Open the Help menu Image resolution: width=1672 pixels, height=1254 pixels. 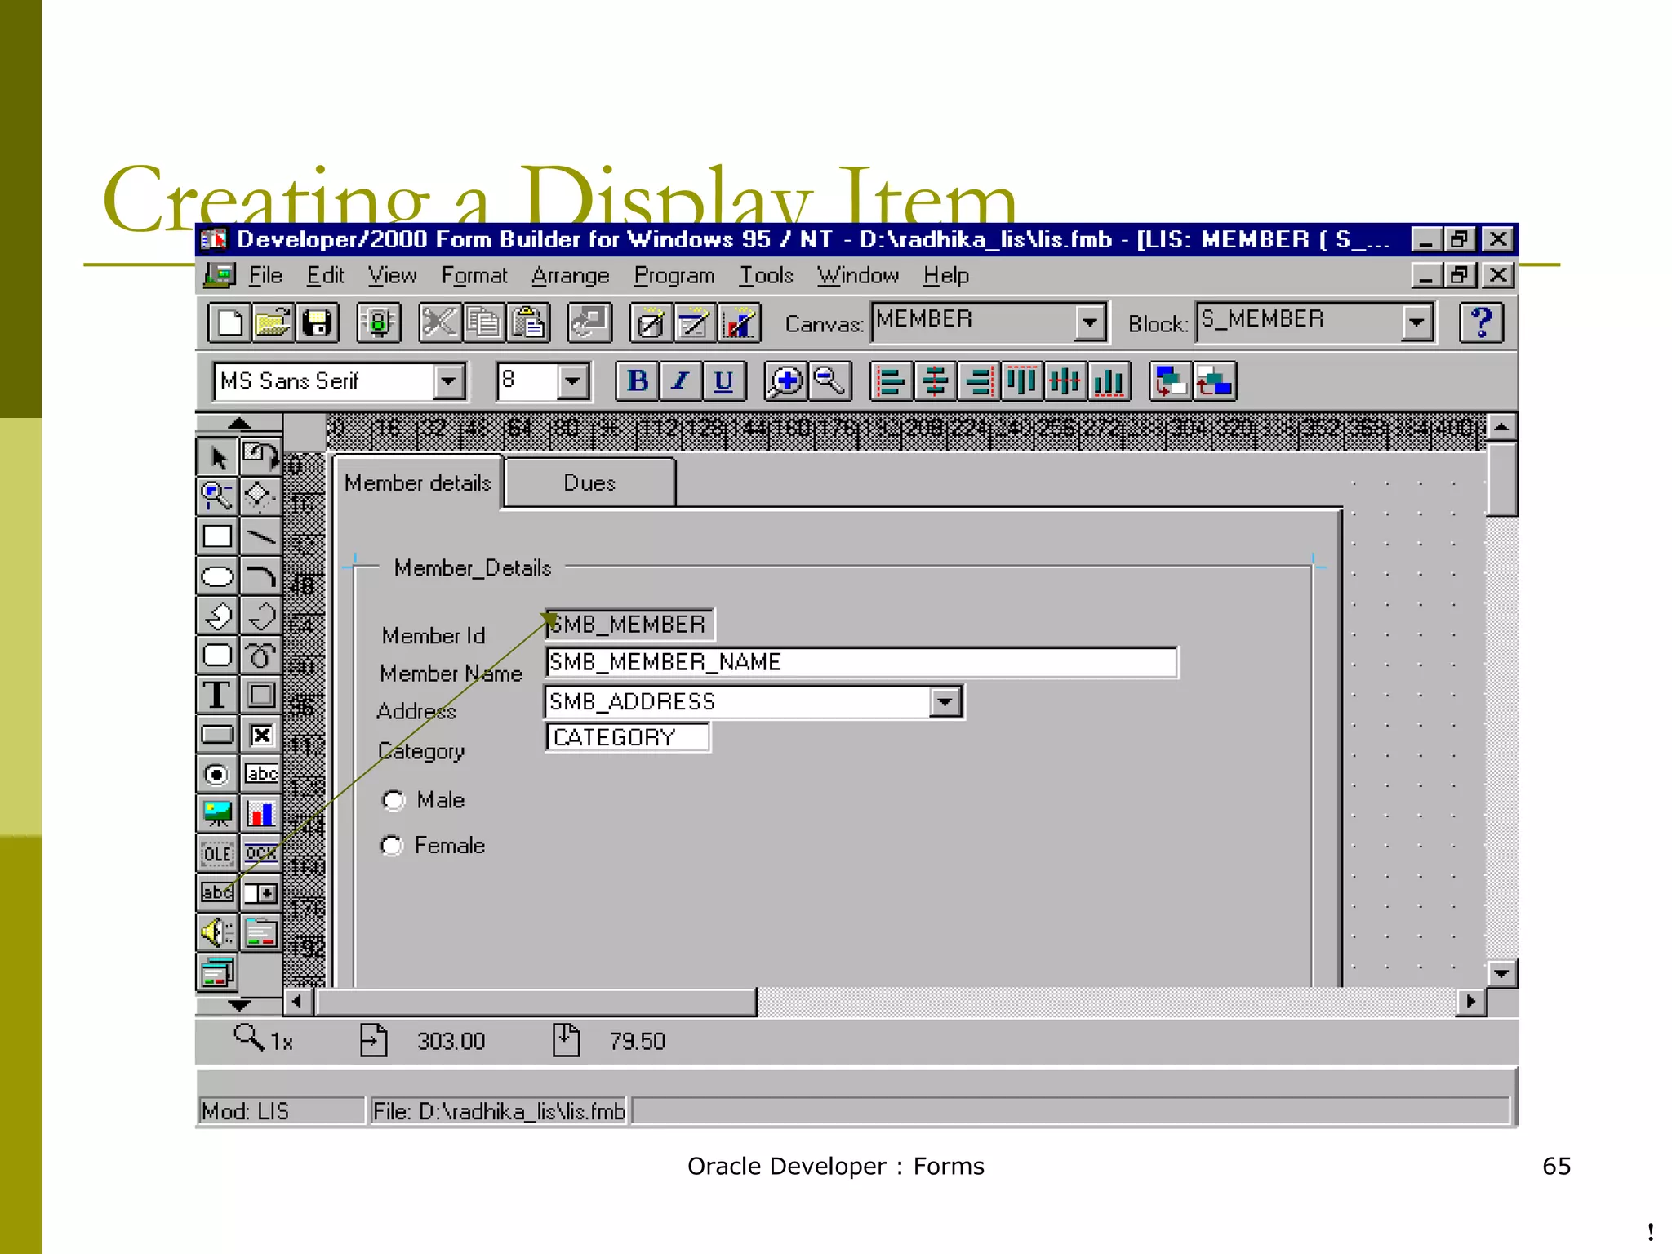pyautogui.click(x=946, y=276)
